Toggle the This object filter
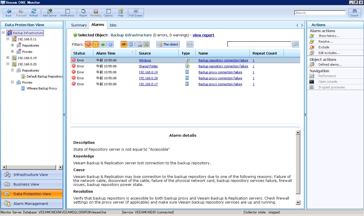This screenshot has width=364, height=216. [168, 44]
